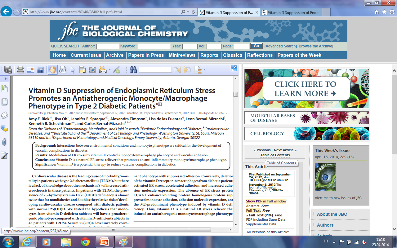
Task: Open Current issue menu item
Action: pyautogui.click(x=86, y=55)
